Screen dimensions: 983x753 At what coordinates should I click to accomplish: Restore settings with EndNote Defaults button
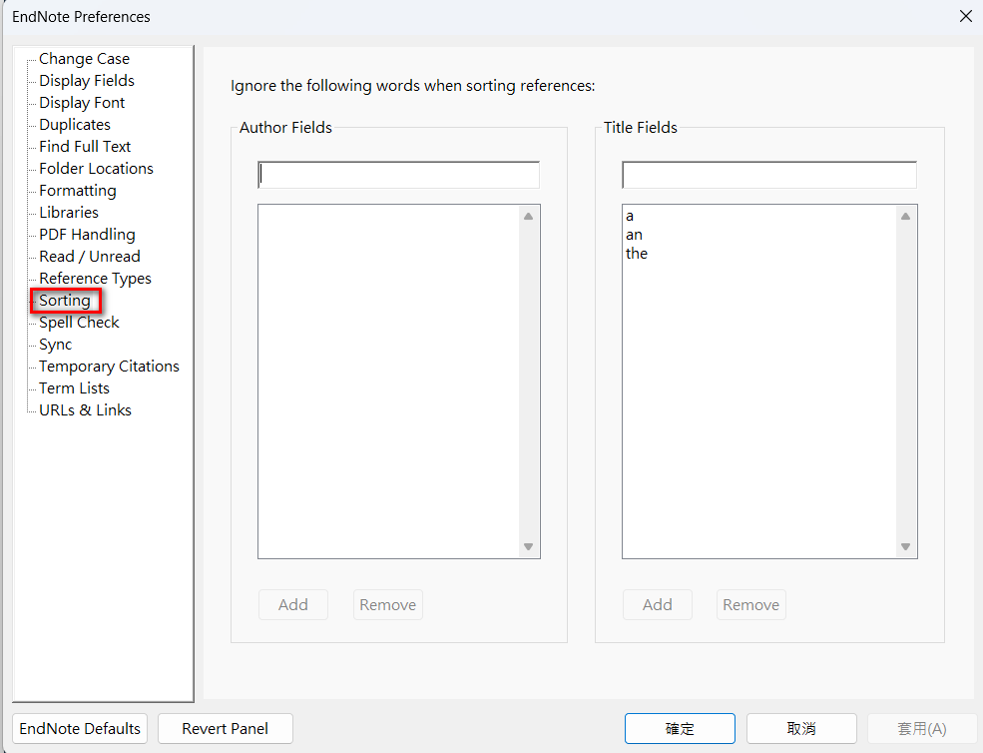tap(80, 728)
